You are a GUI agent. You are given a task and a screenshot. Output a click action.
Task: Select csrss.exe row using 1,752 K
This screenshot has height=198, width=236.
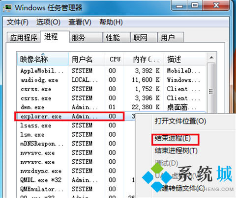click(112, 89)
